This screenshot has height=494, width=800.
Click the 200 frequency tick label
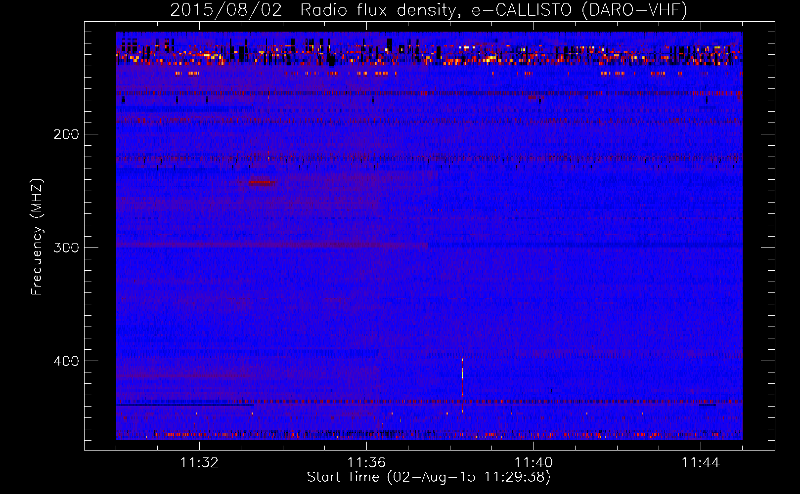coord(66,134)
